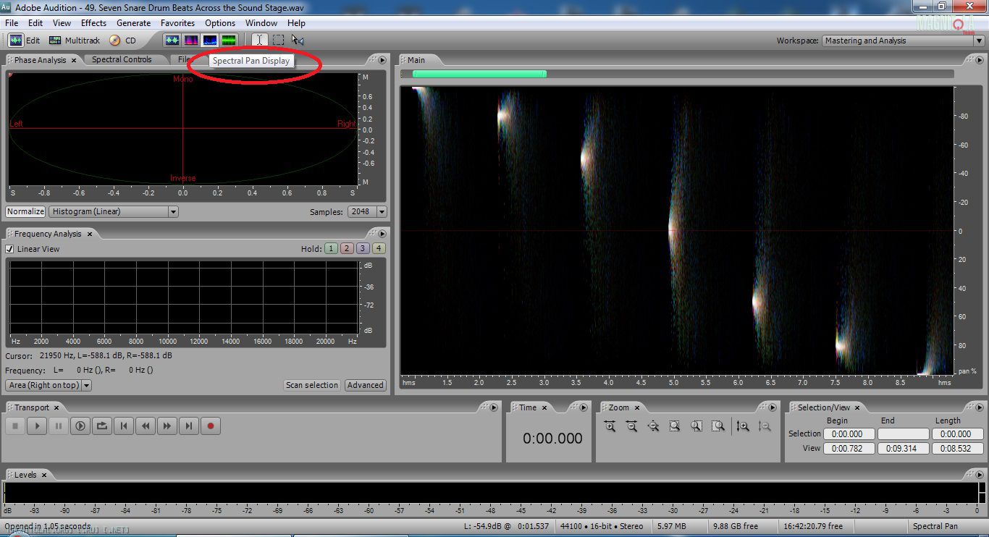Select the Time Selection tool

tap(258, 41)
